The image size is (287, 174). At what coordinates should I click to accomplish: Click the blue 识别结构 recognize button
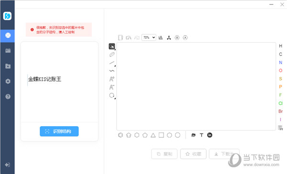[x=59, y=131]
